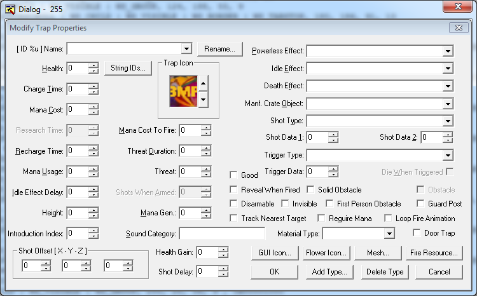The height and width of the screenshot is (296, 477).
Task: Confirm with the OK button
Action: (274, 272)
